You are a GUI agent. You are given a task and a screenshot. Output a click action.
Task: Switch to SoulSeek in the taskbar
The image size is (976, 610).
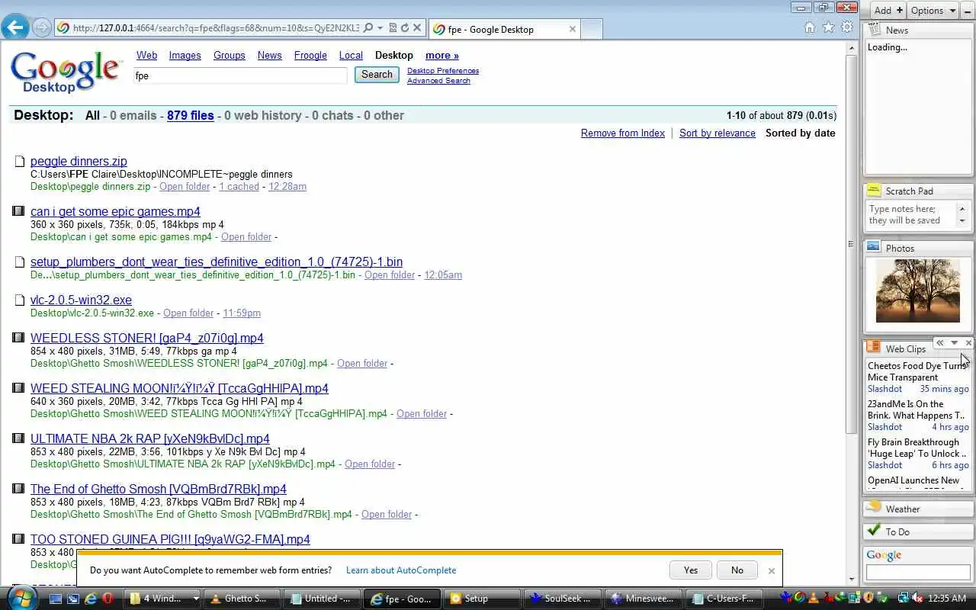(x=561, y=599)
